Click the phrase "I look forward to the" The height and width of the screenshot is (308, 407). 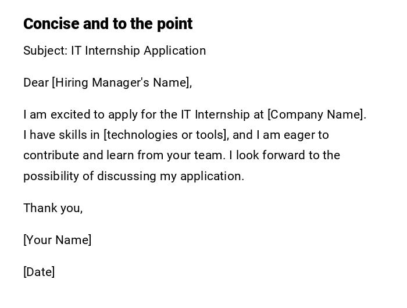point(285,155)
